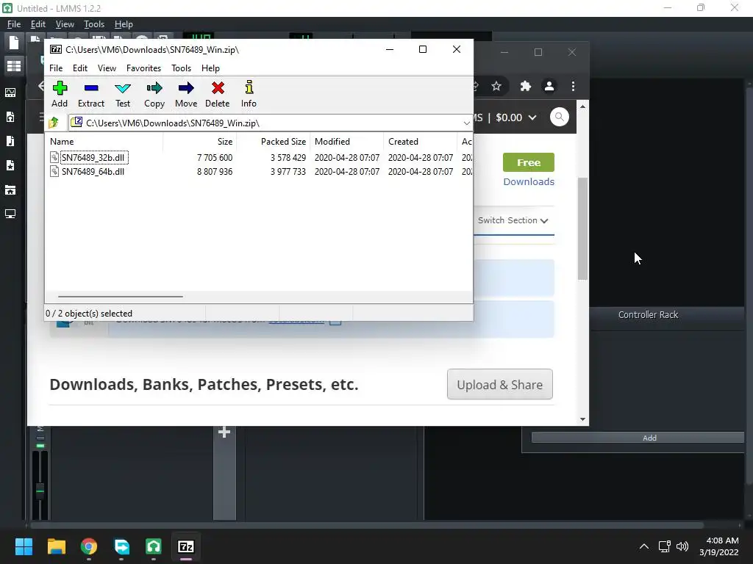Screen dimensions: 753x564
Task: Click the plus icon in LMMS mixer
Action: 224,432
